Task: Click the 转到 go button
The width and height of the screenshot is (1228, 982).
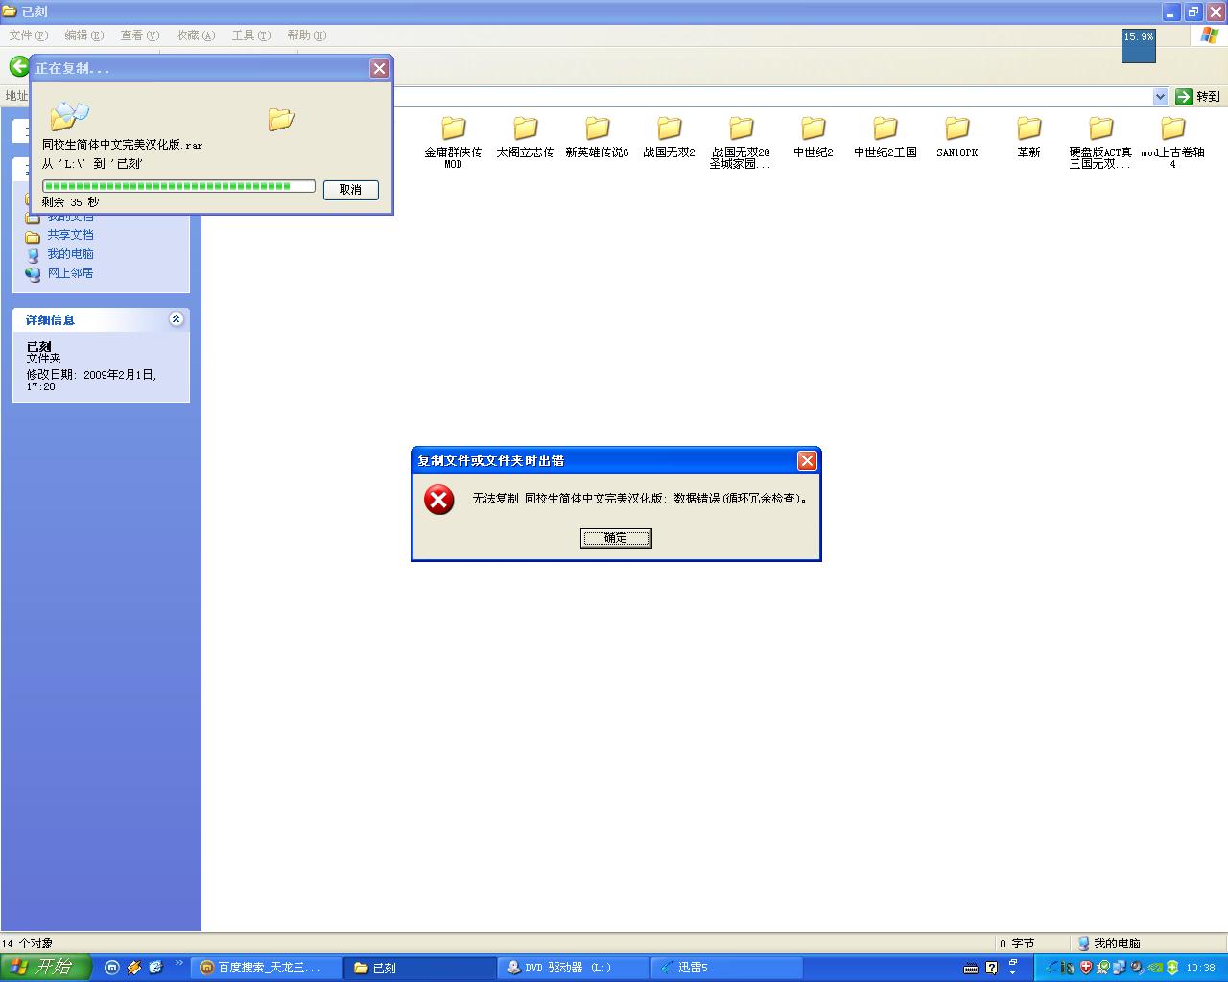Action: 1197,97
